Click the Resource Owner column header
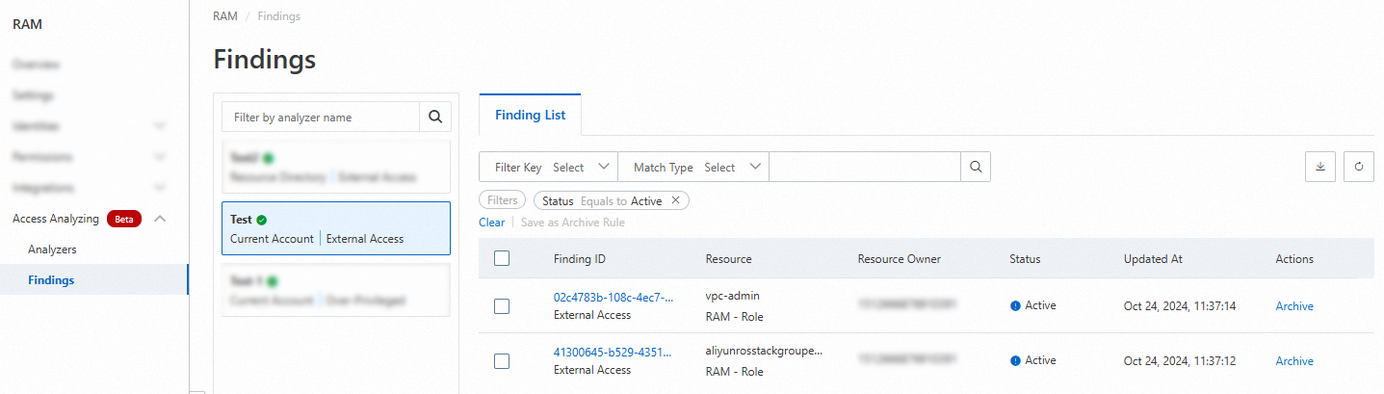Viewport: 1384px width, 394px height. tap(900, 259)
